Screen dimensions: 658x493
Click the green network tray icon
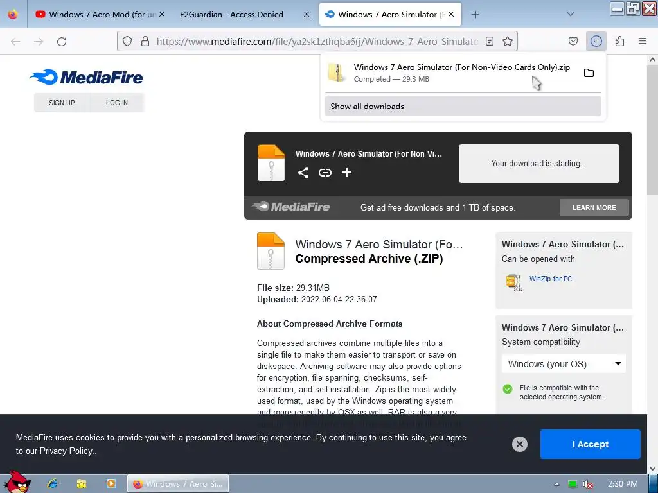573,484
